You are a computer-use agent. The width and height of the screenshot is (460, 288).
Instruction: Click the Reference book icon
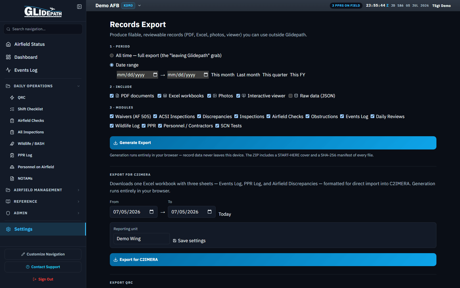(8, 202)
